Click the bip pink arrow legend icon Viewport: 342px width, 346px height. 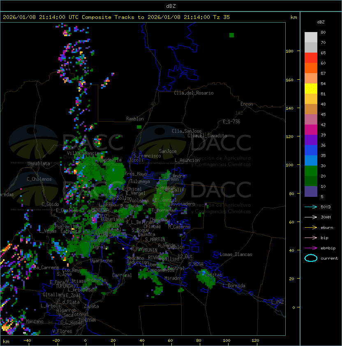click(311, 238)
